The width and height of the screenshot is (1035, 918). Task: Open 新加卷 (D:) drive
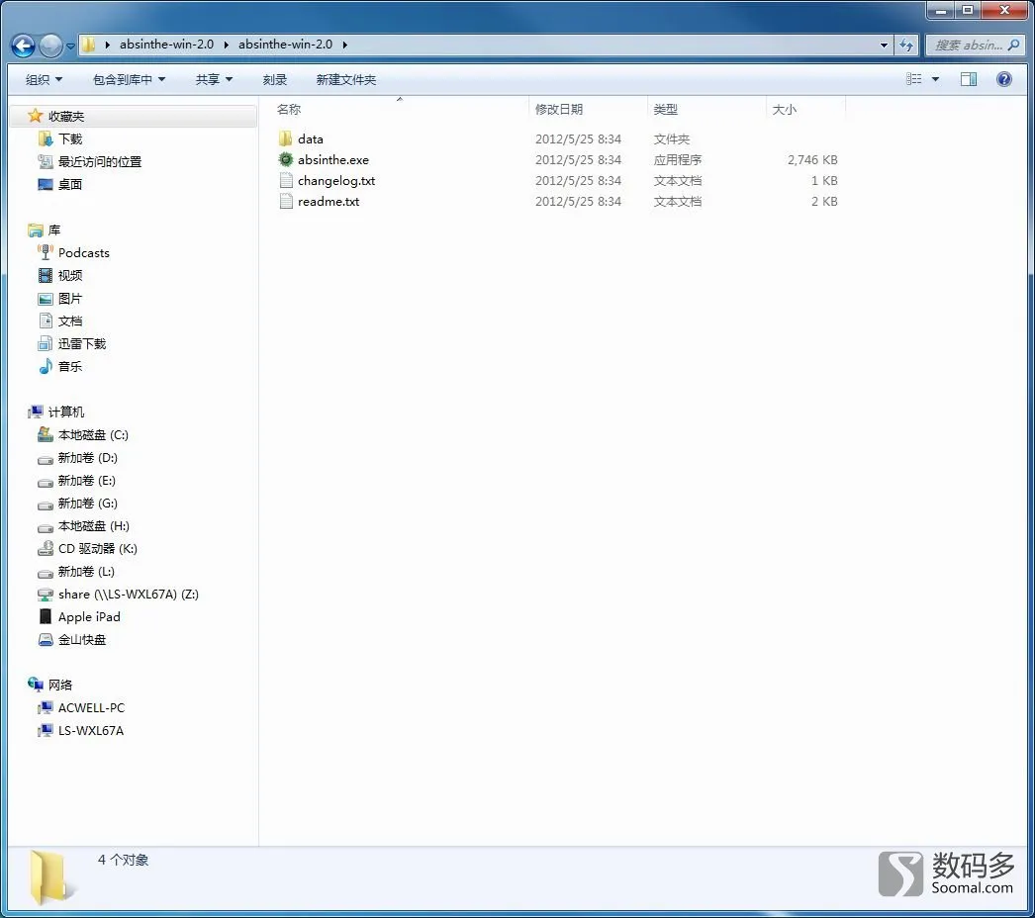pyautogui.click(x=88, y=458)
